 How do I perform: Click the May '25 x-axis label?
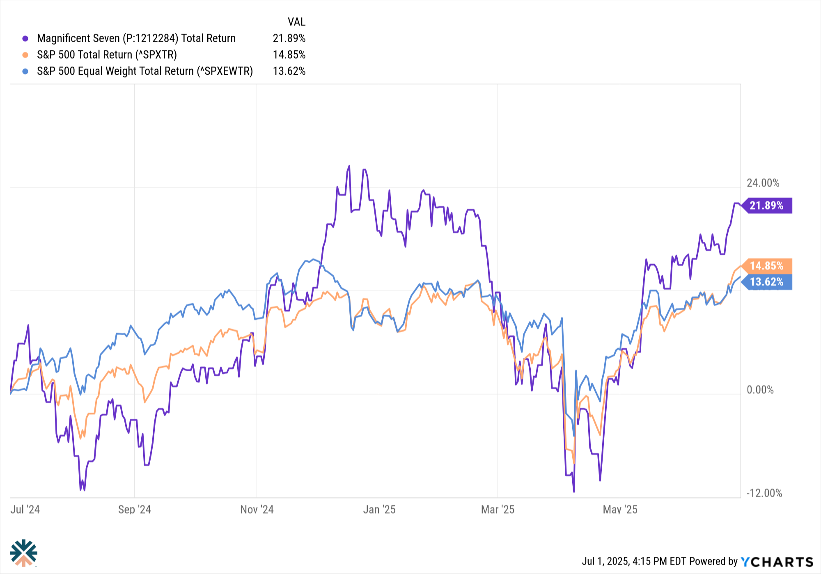pyautogui.click(x=620, y=510)
